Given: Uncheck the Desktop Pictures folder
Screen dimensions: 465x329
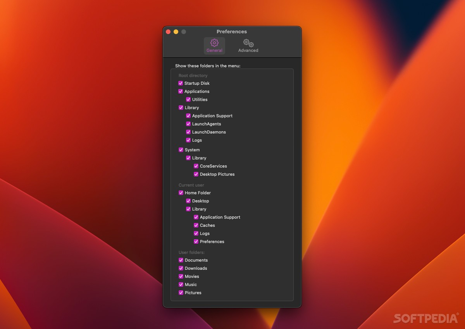Looking at the screenshot, I should point(196,174).
